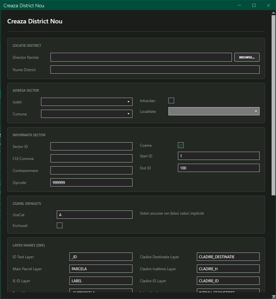Screen dimensions: 276x299
Task: Enable the Intravilan checkbox
Action: 171,101
